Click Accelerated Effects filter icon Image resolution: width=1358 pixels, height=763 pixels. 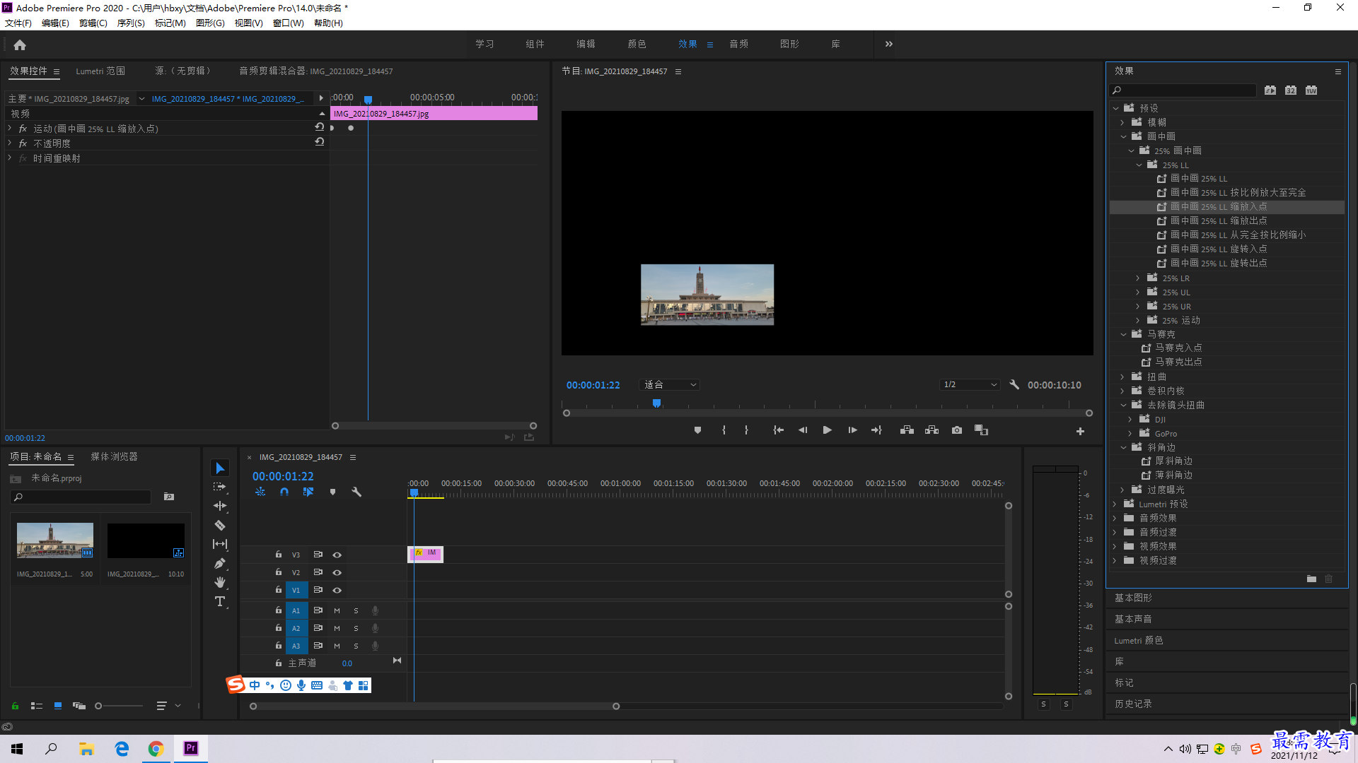1270,90
